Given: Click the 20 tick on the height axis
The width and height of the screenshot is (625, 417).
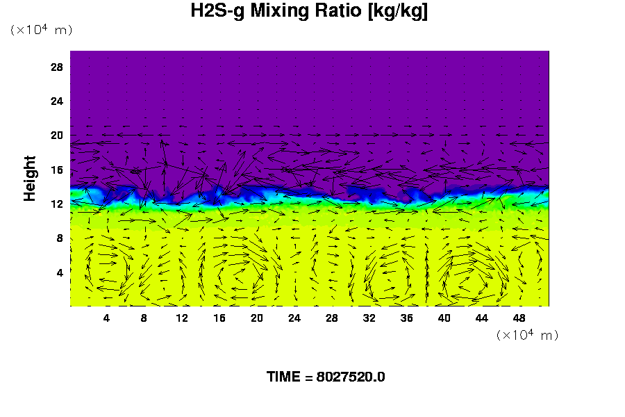Looking at the screenshot, I should (x=57, y=135).
